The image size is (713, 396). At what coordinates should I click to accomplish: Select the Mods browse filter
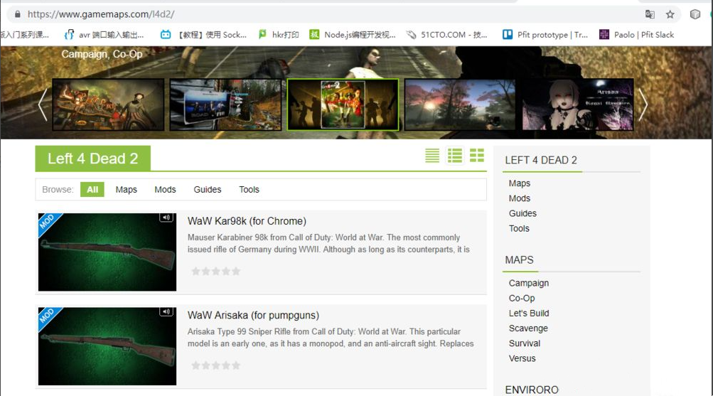click(165, 190)
